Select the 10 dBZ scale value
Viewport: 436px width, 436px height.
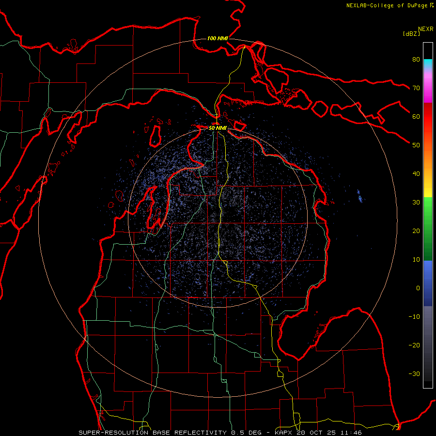click(416, 260)
